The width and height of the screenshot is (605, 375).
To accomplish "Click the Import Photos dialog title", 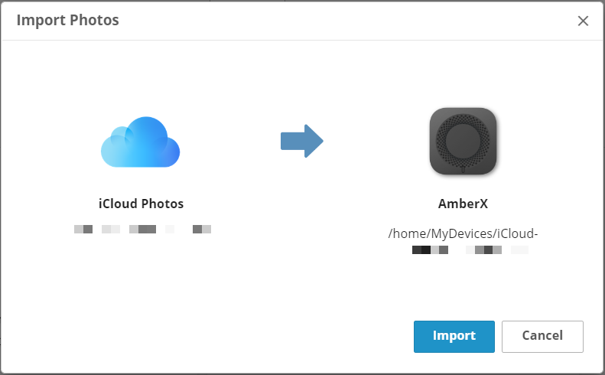I will tap(67, 20).
